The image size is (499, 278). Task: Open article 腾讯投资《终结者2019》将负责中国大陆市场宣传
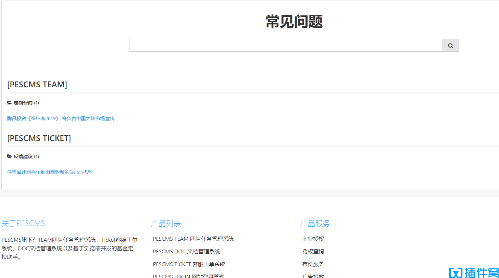point(61,118)
